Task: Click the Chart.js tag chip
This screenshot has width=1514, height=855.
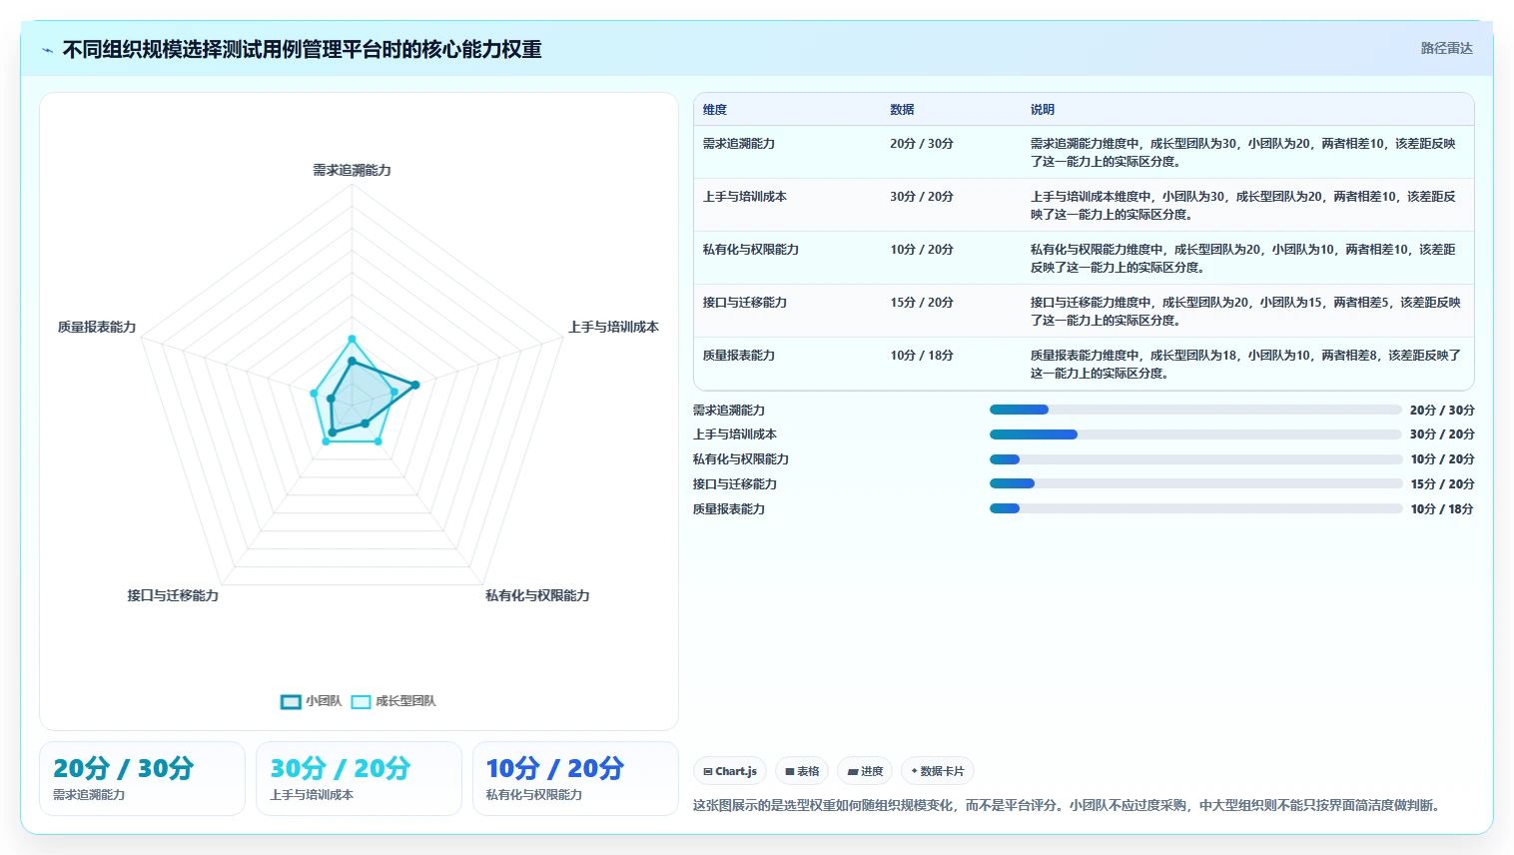Action: click(730, 771)
